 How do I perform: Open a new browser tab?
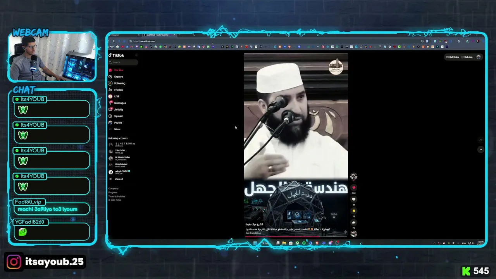179,35
